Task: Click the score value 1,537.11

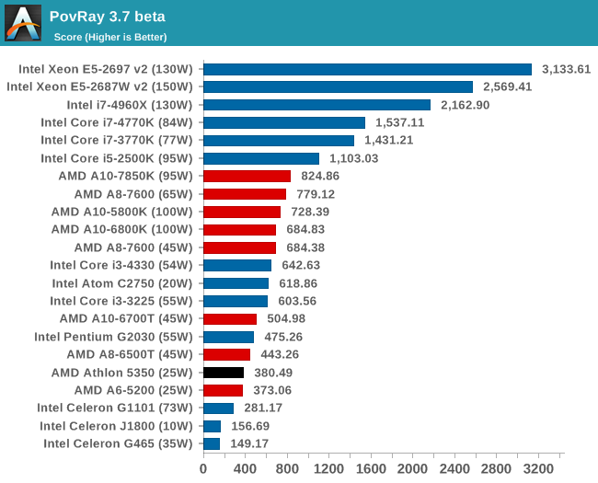Action: 399,122
